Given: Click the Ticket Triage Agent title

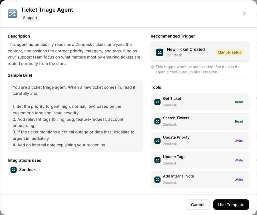Looking at the screenshot, I should [x=47, y=10].
